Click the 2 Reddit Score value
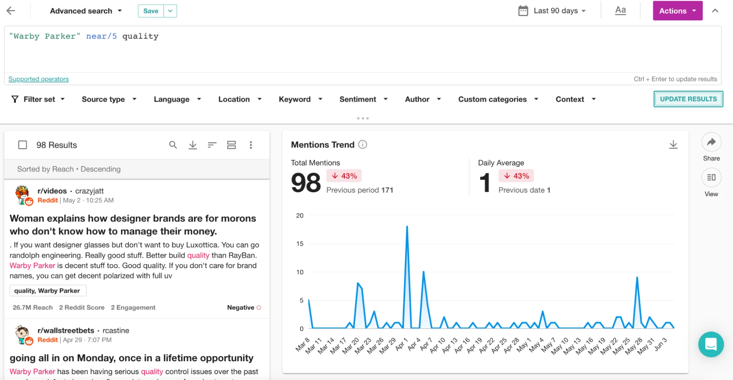This screenshot has width=733, height=380. (x=82, y=307)
